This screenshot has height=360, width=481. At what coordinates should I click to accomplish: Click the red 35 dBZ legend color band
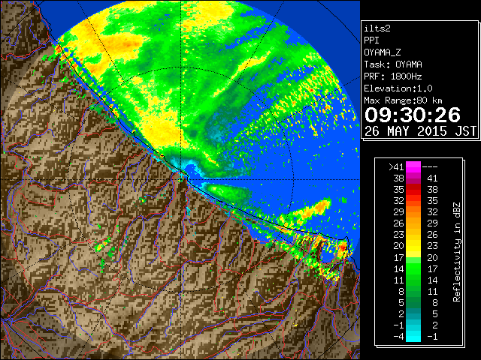click(x=413, y=190)
